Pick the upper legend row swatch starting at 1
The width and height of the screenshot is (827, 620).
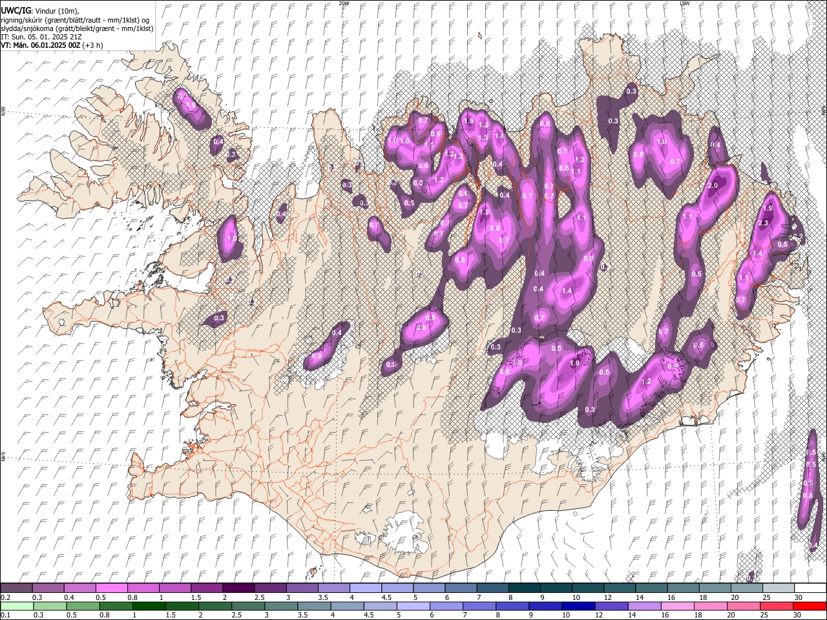tap(174, 588)
